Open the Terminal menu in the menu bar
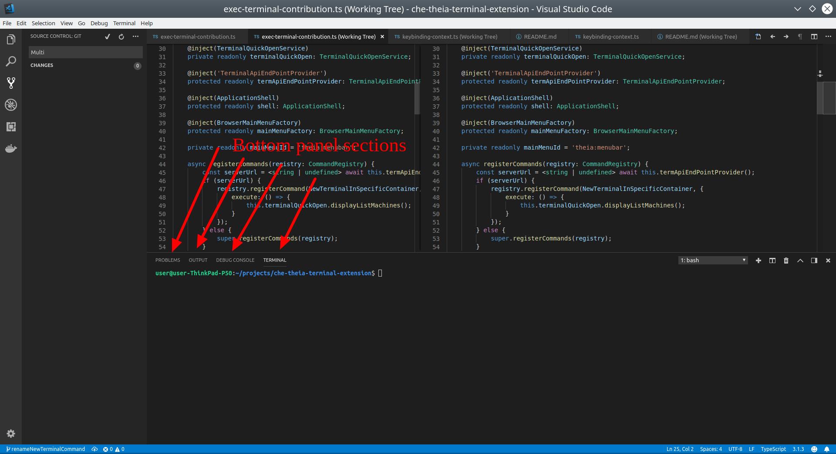 tap(124, 23)
